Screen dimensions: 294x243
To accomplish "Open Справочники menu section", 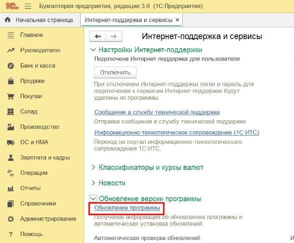I will point(38,203).
